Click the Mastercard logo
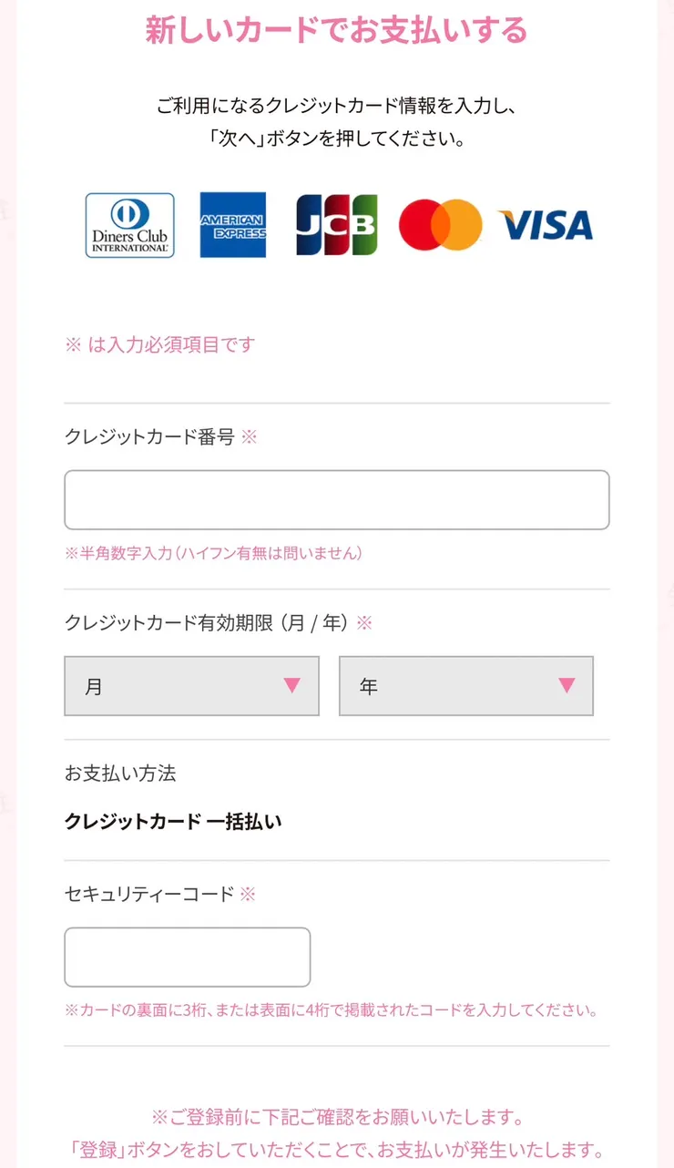Viewport: 674px width, 1168px height. tap(440, 225)
